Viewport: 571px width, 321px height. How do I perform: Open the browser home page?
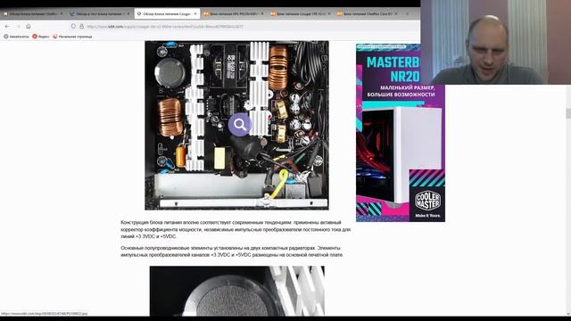(29, 26)
